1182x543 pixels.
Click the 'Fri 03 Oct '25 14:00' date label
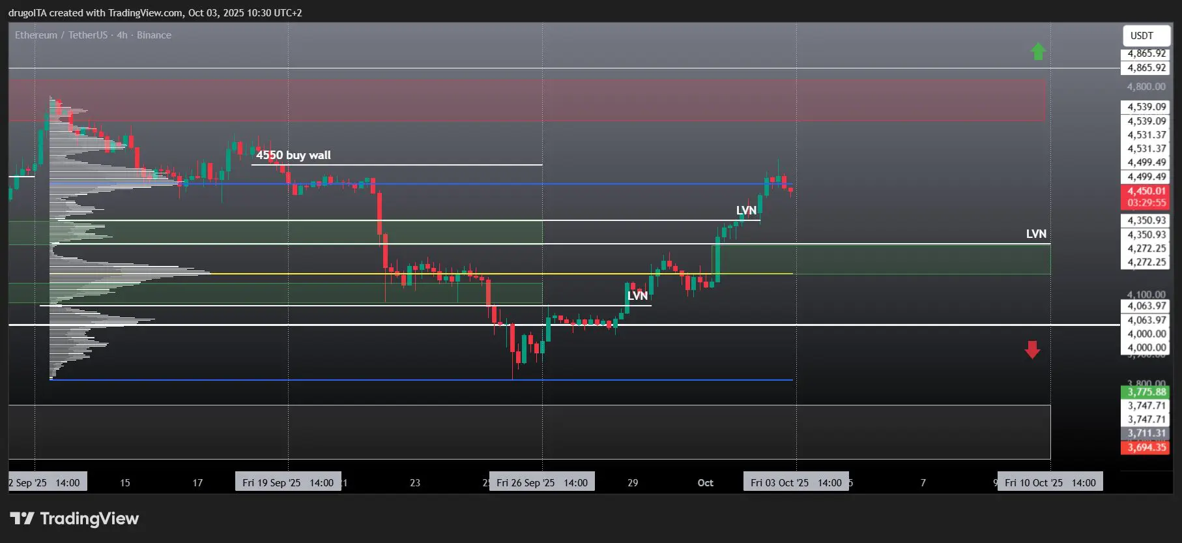point(796,482)
